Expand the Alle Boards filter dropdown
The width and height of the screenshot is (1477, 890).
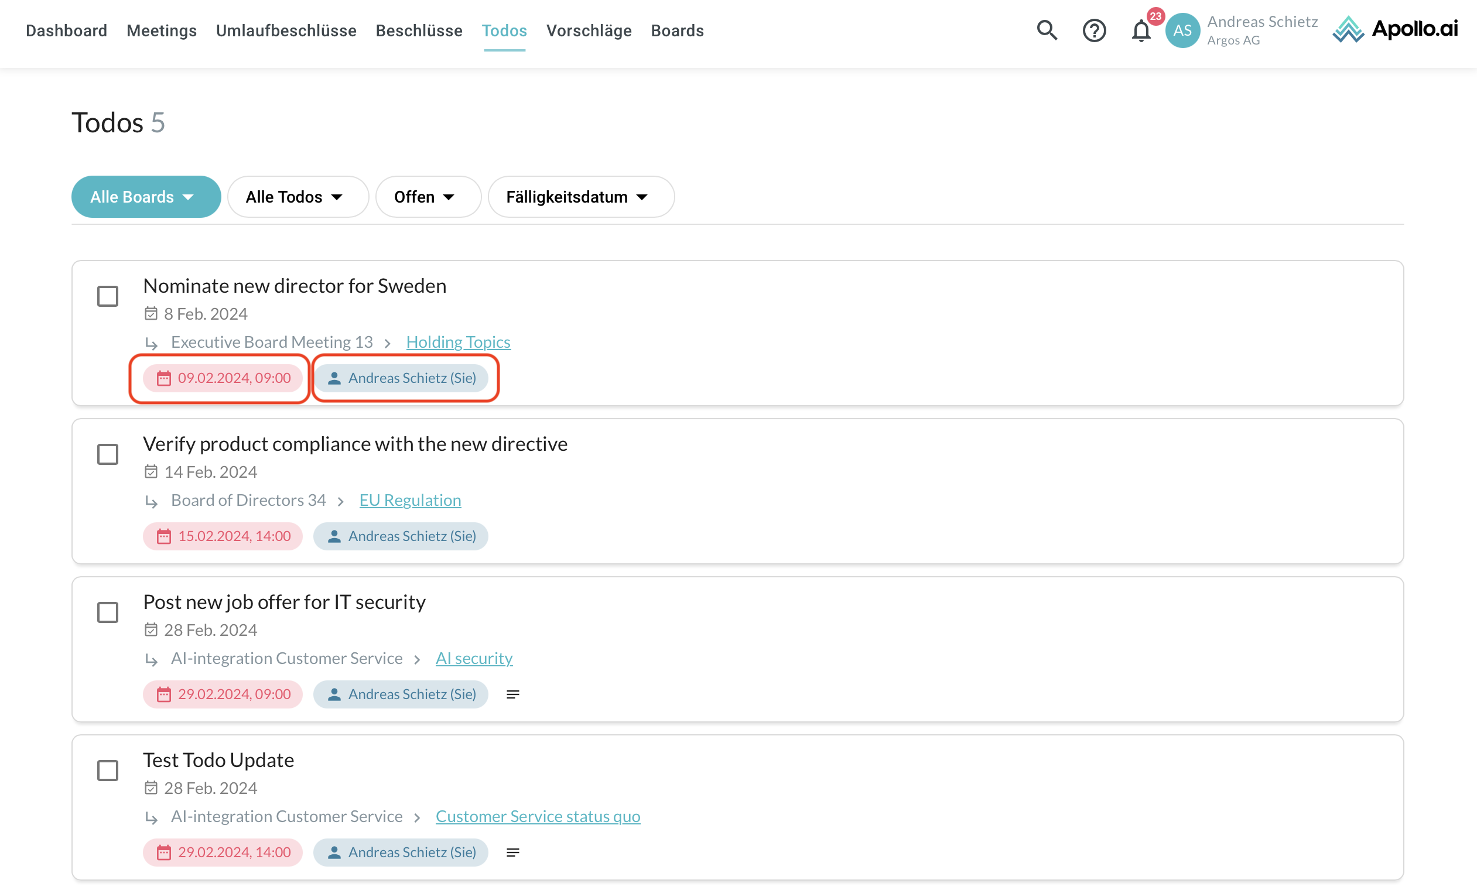(x=146, y=197)
